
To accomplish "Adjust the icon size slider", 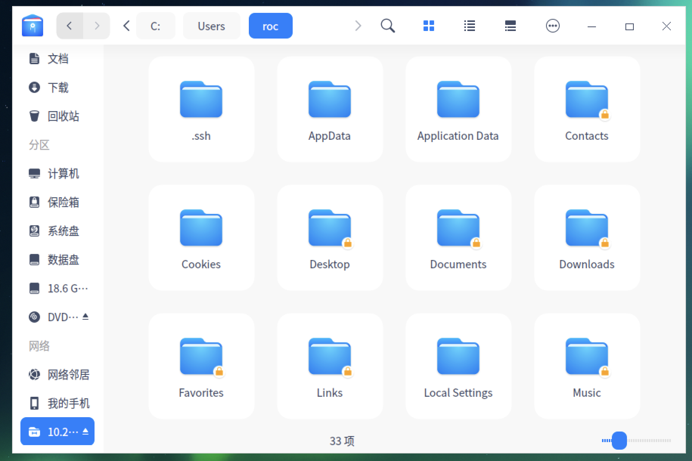I will coord(619,441).
